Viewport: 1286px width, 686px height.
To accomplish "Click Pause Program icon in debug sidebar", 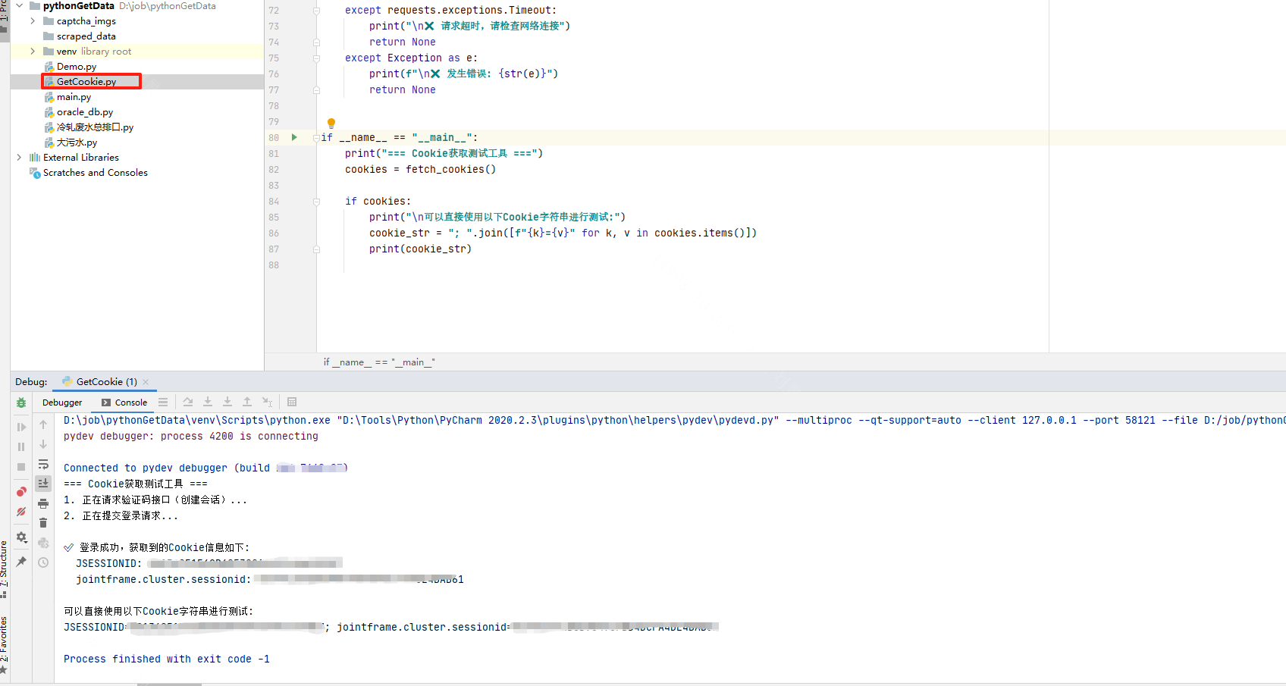I will [21, 446].
